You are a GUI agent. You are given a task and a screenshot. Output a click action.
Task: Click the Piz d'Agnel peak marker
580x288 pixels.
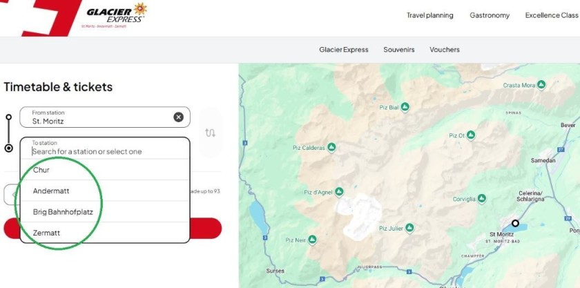339,192
